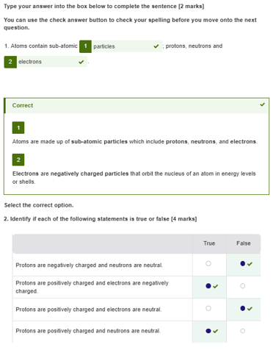Select False for protons negatively charged, neutrons neutral
273x350 pixels.
click(242, 263)
